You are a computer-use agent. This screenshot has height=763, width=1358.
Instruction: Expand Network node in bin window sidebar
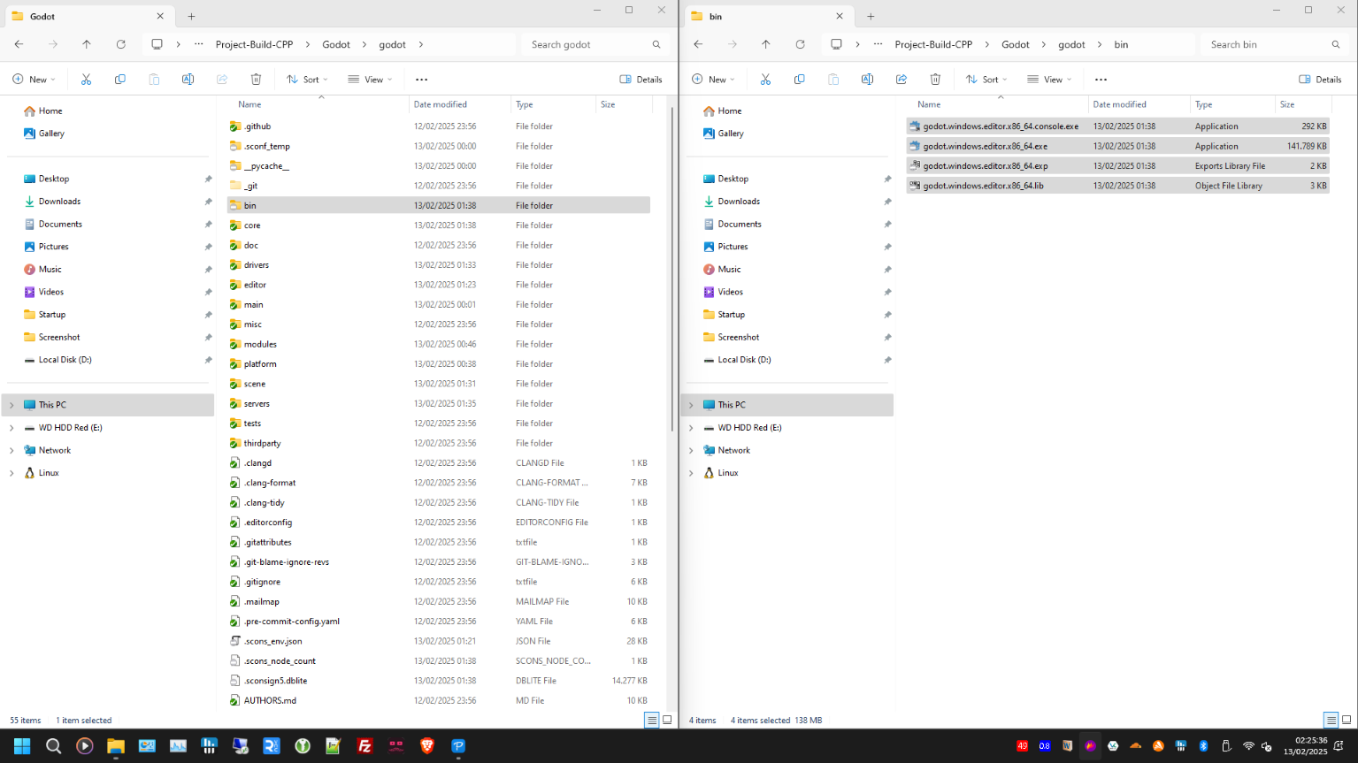point(691,450)
